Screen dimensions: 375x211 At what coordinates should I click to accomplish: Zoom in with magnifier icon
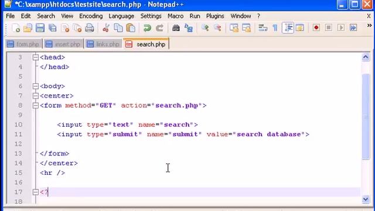[x=205, y=28]
